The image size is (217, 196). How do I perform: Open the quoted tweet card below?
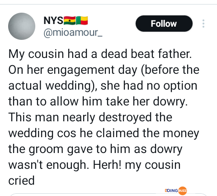(108, 195)
